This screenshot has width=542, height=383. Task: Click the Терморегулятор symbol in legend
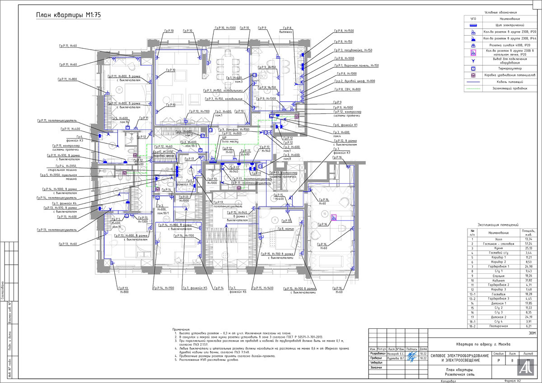tap(473, 68)
